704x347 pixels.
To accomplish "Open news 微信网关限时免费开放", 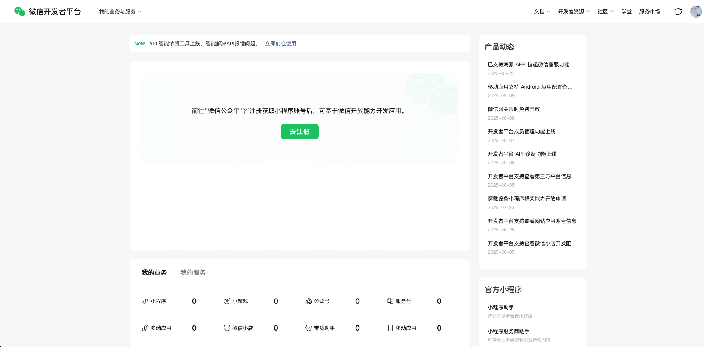I will tap(514, 109).
